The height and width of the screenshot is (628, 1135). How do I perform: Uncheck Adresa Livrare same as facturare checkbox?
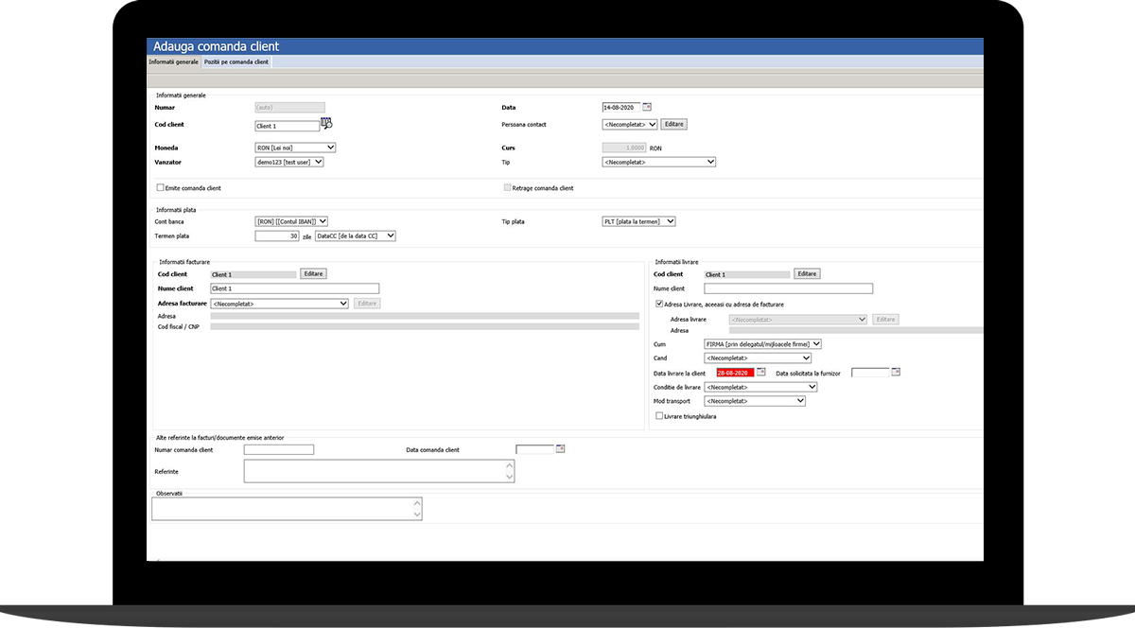click(x=659, y=304)
